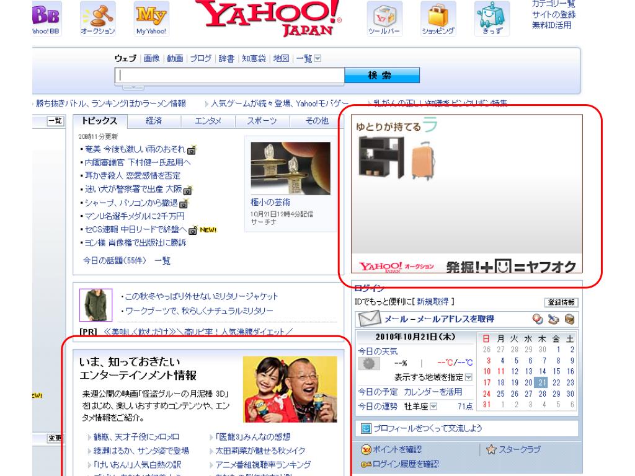
Task: Click the 新規取得 ID link
Action: pos(432,302)
